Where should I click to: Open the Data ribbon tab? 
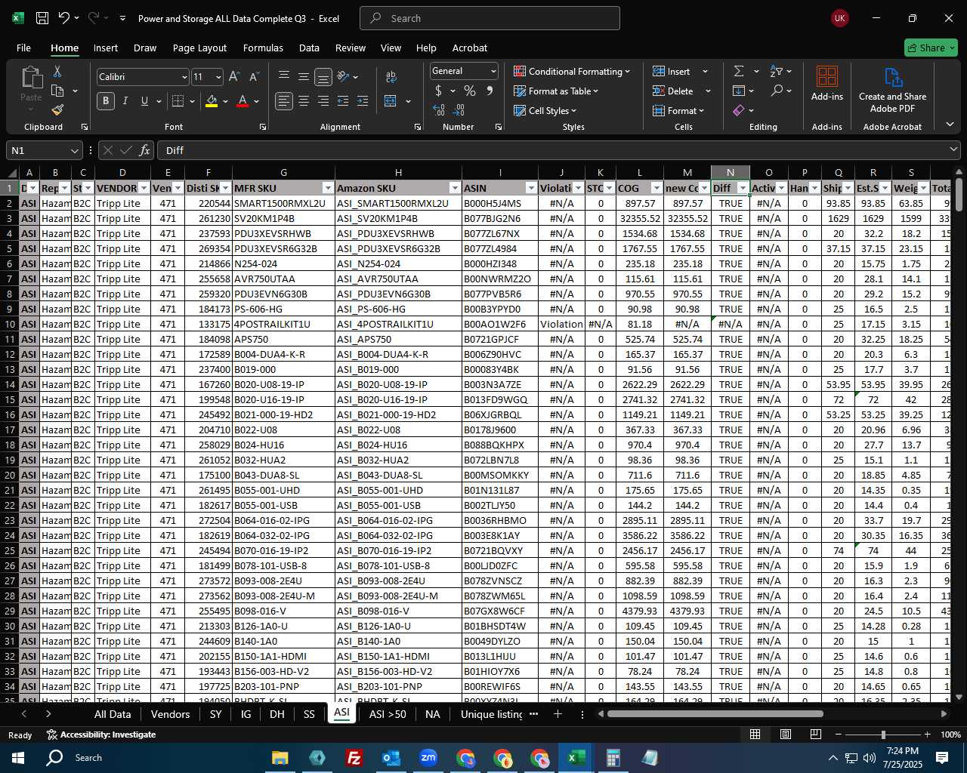tap(309, 48)
